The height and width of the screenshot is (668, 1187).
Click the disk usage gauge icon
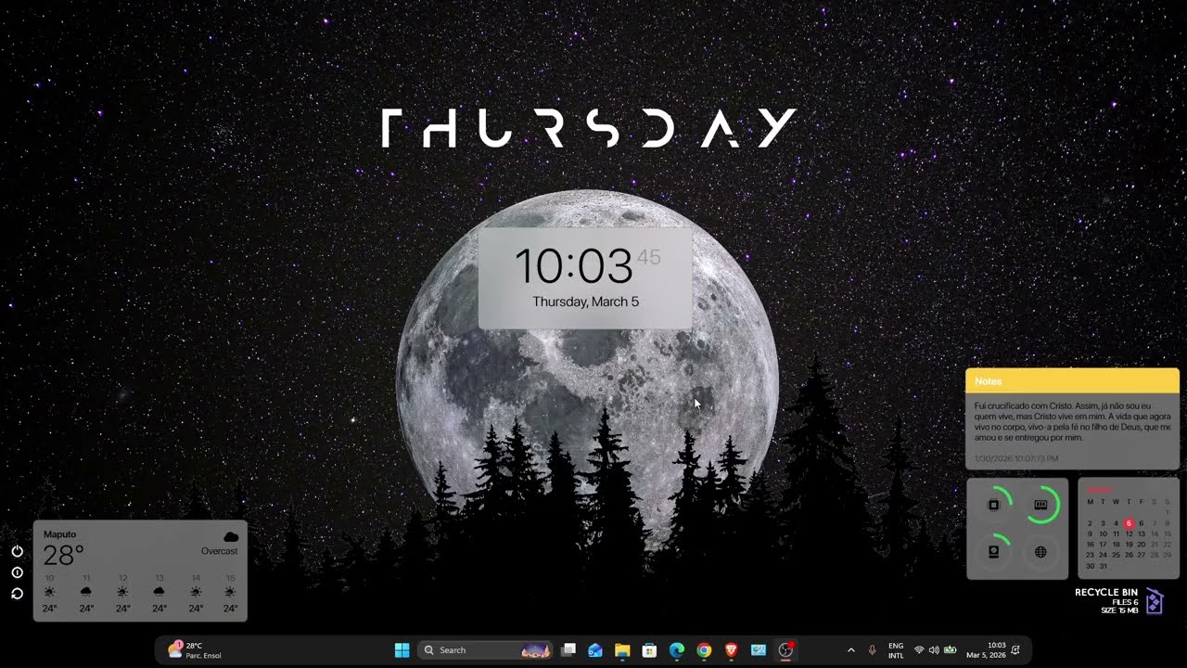tap(994, 551)
